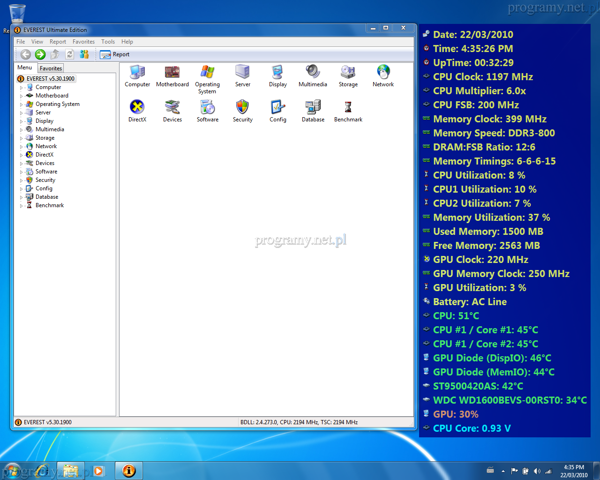This screenshot has height=480, width=600.
Task: Open the DirectX icon in main panel
Action: tap(137, 107)
